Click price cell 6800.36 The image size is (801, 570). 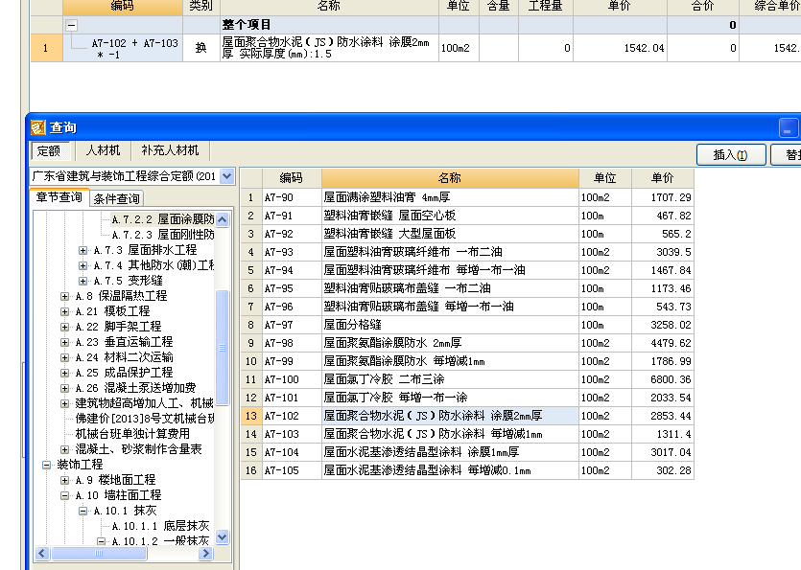click(663, 379)
